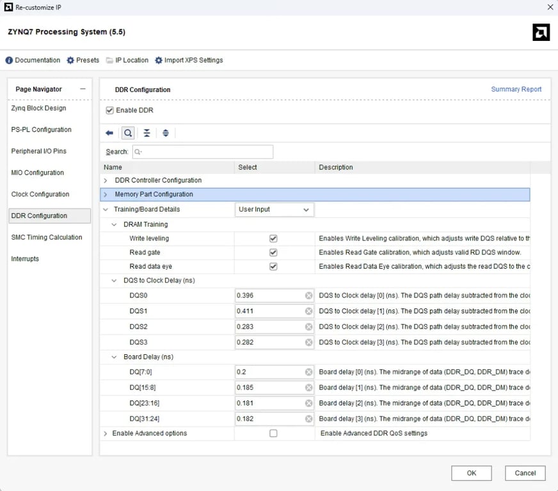Toggle the search magnifier icon
This screenshot has height=491, width=558.
click(x=128, y=133)
